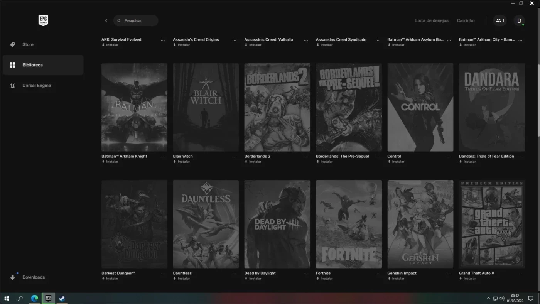Select the Control cover art

pyautogui.click(x=420, y=107)
